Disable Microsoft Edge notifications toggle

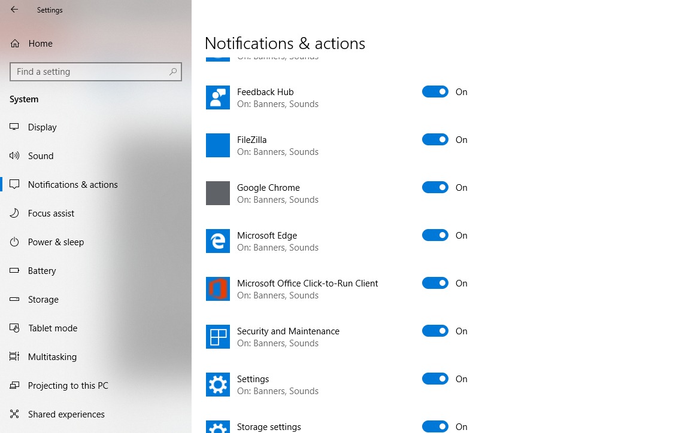pyautogui.click(x=435, y=235)
